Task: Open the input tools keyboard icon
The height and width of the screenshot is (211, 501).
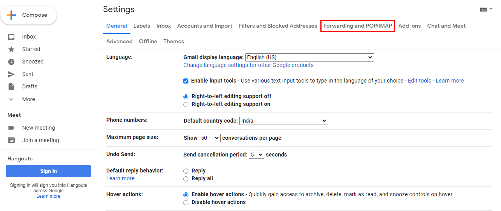Action: 483,9
